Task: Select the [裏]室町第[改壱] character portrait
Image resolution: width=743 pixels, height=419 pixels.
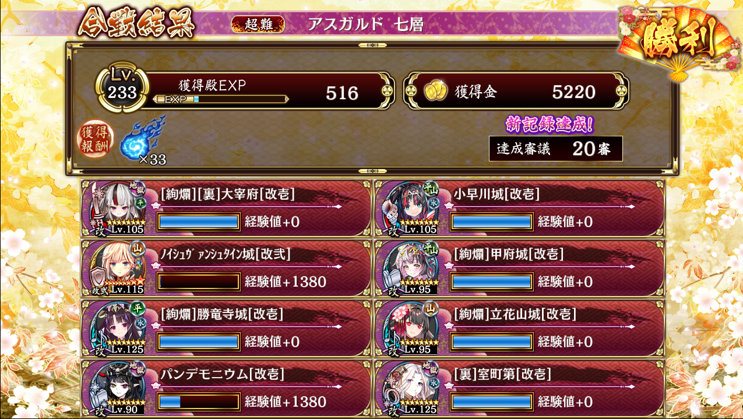Action: pos(410,388)
